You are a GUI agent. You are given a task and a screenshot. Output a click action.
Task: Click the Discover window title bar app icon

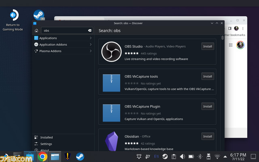[x=35, y=23]
